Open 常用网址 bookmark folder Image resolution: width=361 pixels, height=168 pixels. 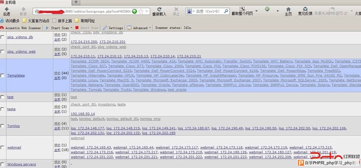coord(85,21)
